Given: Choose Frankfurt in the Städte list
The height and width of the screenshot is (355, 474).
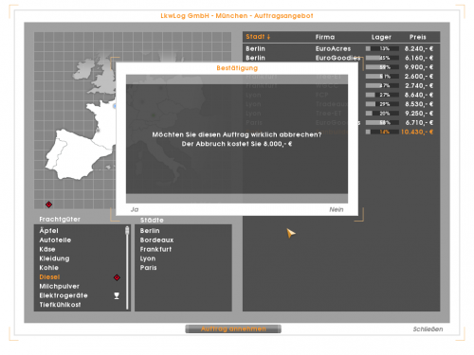Looking at the screenshot, I should pyautogui.click(x=155, y=249).
